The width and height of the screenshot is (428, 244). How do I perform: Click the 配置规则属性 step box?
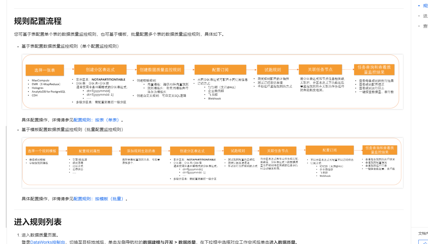(x=90, y=151)
